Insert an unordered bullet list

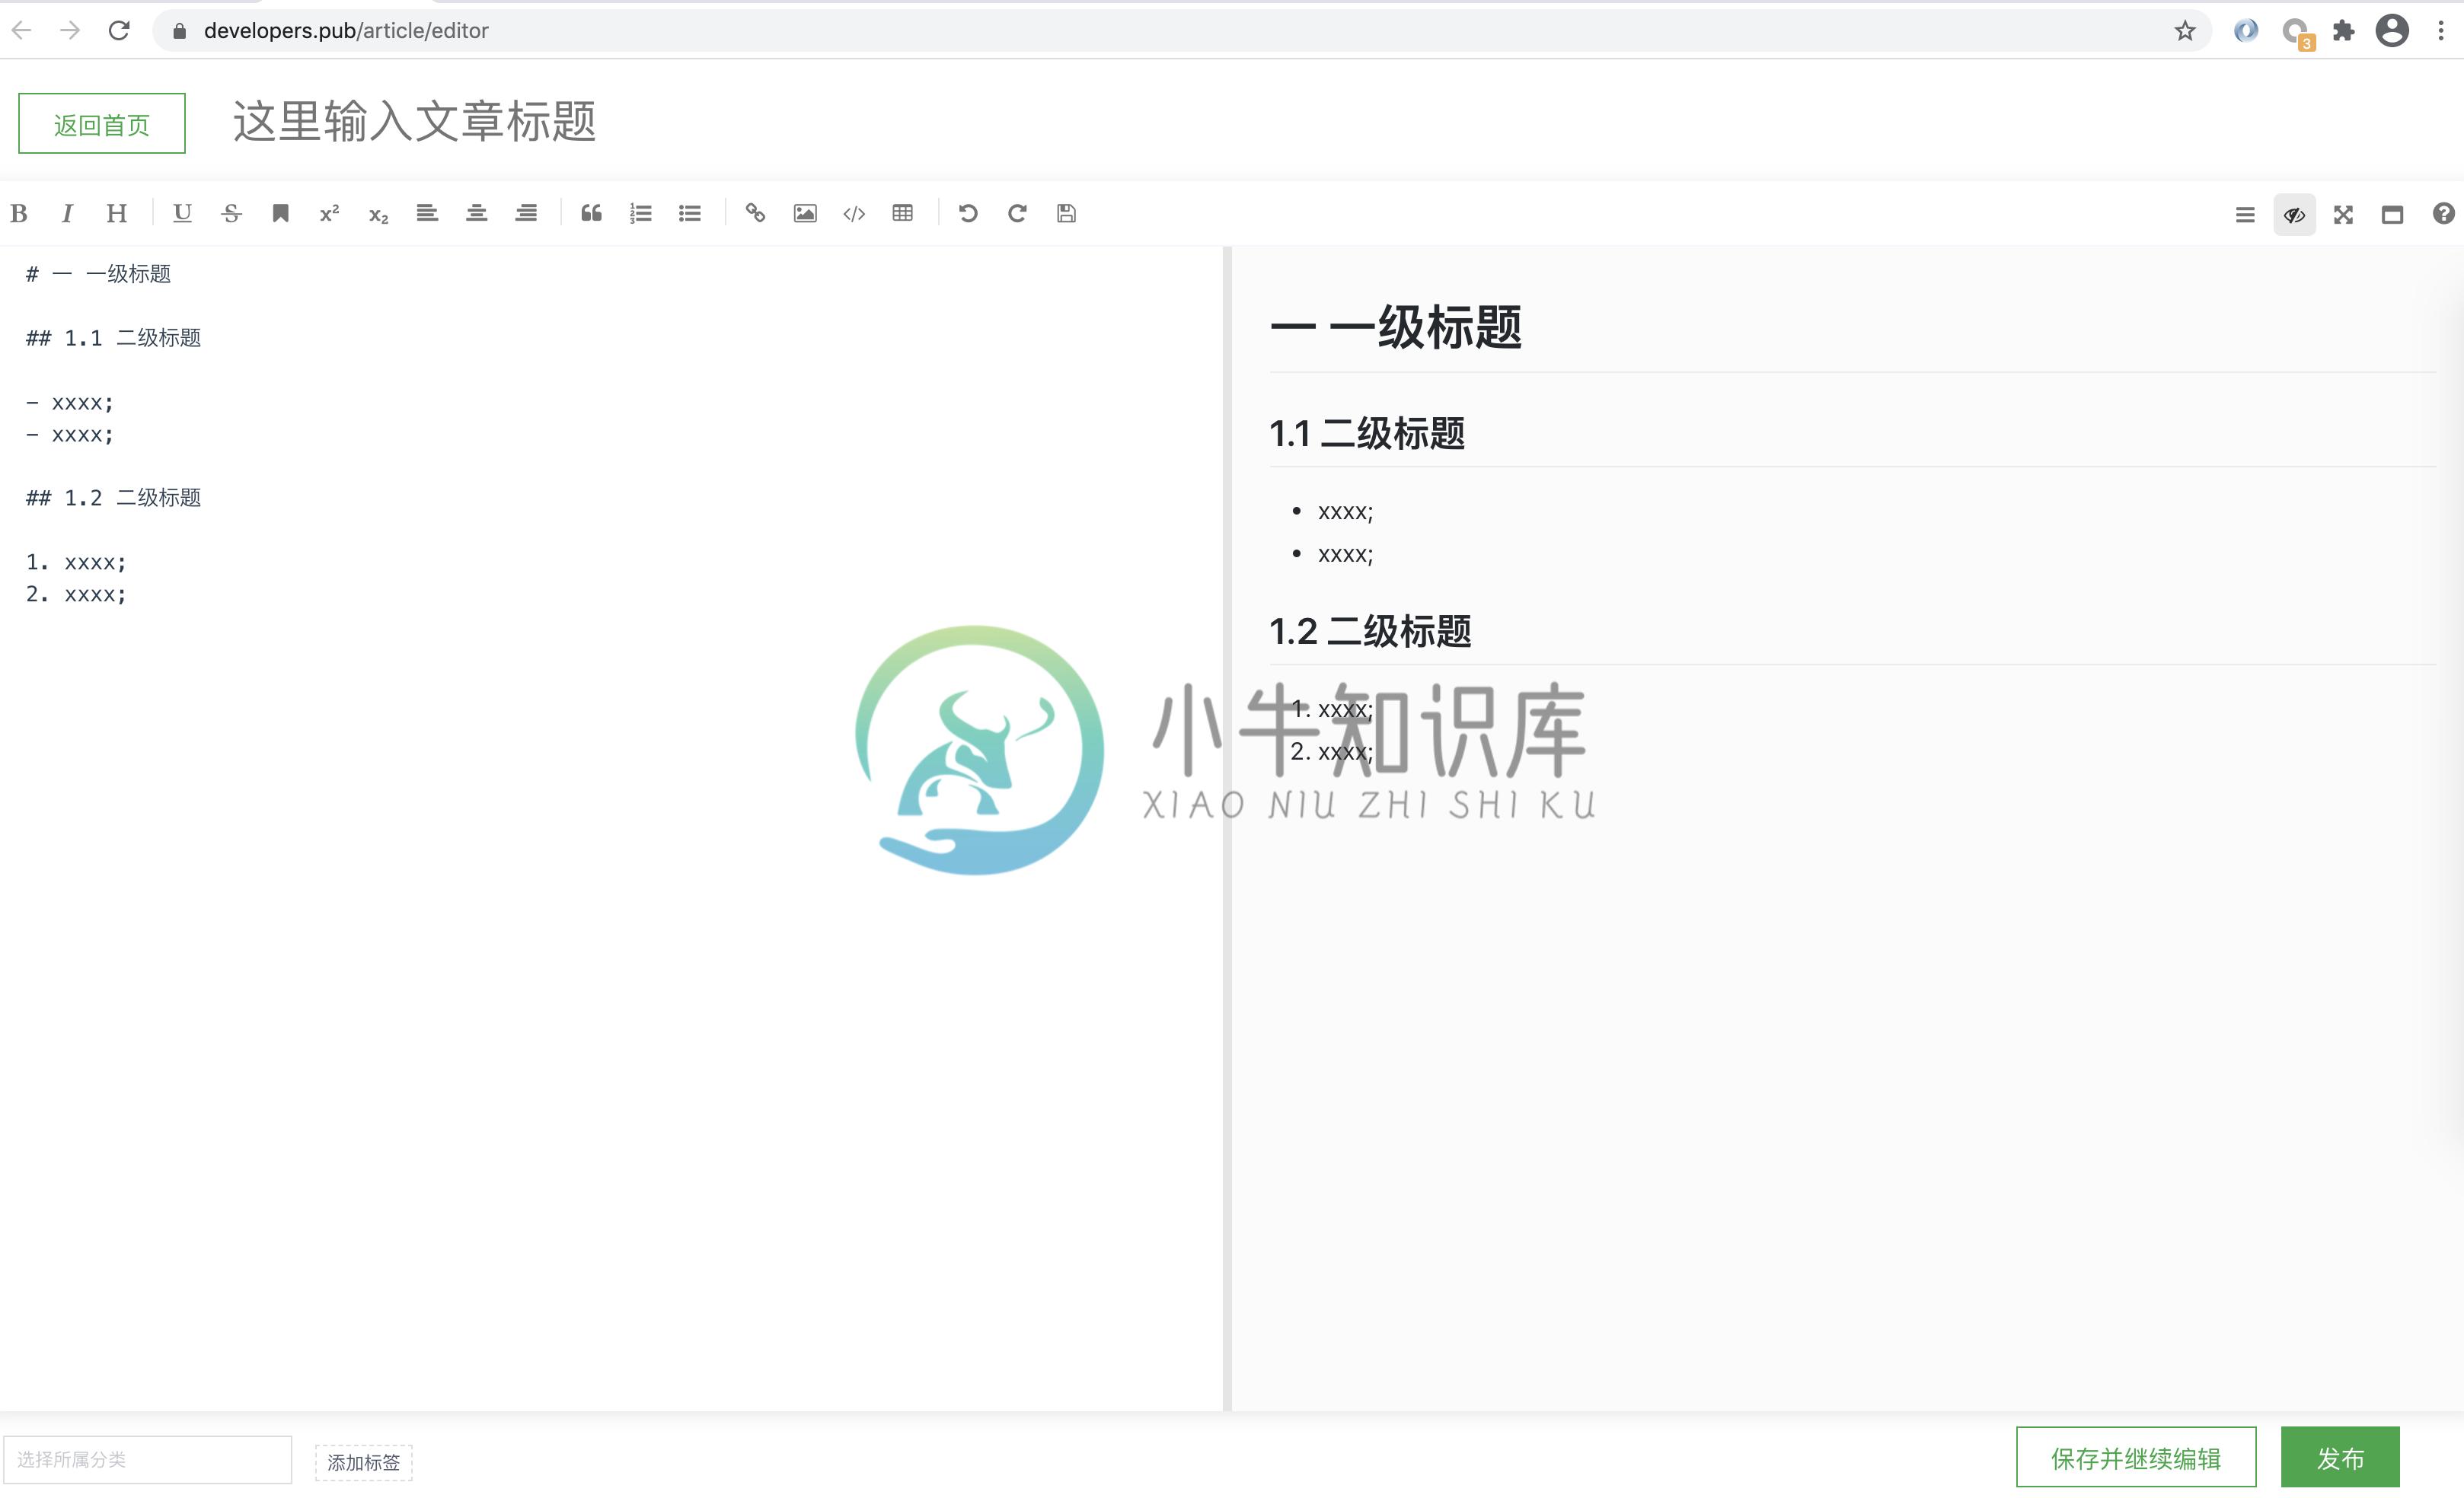pos(690,213)
